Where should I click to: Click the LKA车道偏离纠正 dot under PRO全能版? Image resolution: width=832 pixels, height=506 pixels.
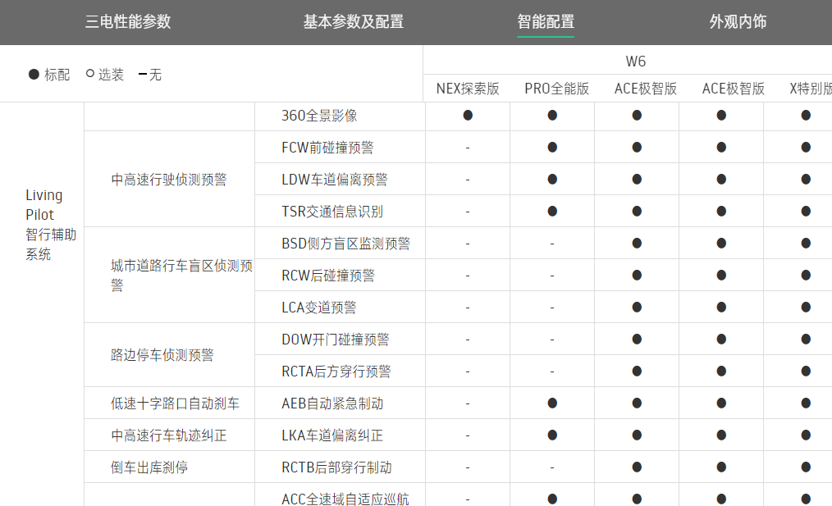tap(552, 435)
